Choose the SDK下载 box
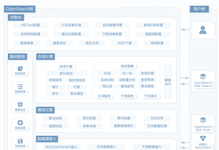This screenshot has height=150, width=219. click(124, 43)
